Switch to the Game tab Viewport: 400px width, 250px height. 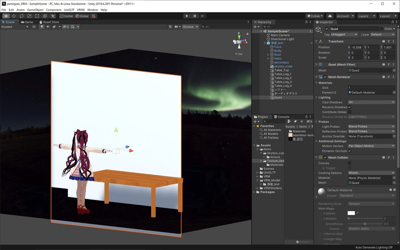27,22
